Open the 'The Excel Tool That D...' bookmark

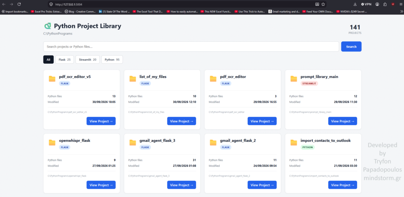[148, 11]
